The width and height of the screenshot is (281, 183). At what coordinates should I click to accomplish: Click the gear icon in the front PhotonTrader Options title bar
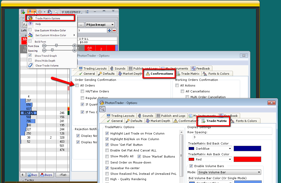coord(102,103)
